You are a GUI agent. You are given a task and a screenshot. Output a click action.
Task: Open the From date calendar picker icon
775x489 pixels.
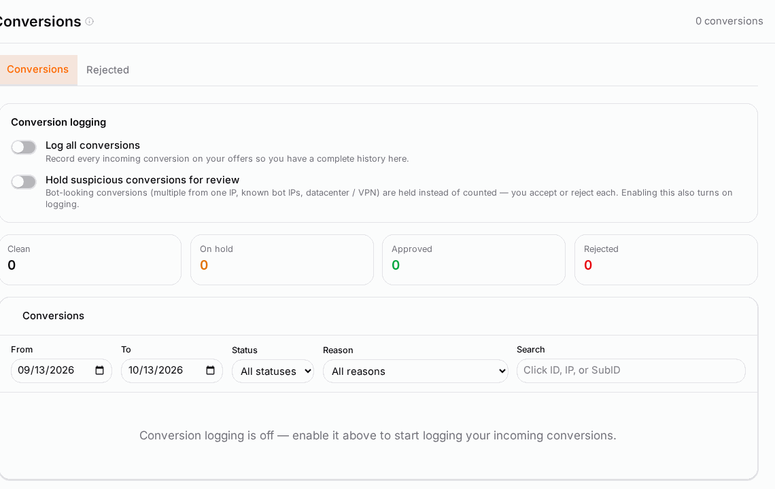[x=99, y=370]
